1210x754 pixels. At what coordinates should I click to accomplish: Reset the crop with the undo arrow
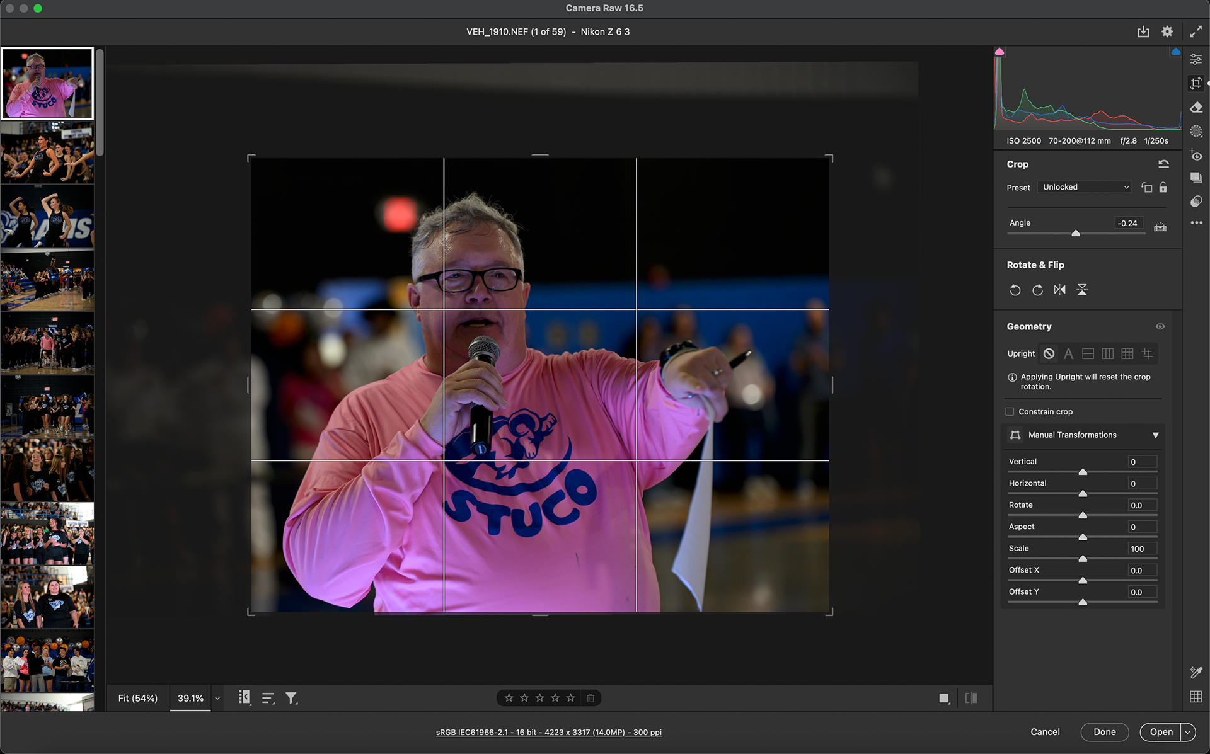click(x=1163, y=164)
